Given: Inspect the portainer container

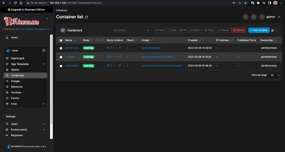Looking at the screenshot, I should [111, 57].
